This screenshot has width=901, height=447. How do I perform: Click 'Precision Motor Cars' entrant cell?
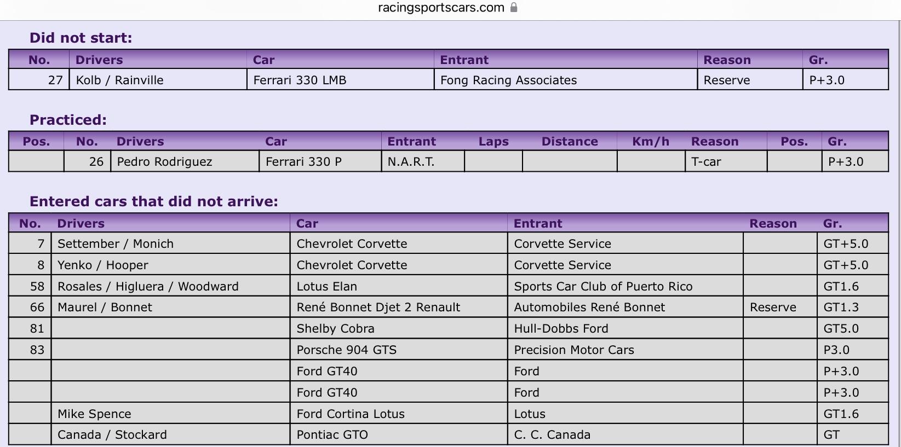pyautogui.click(x=625, y=350)
